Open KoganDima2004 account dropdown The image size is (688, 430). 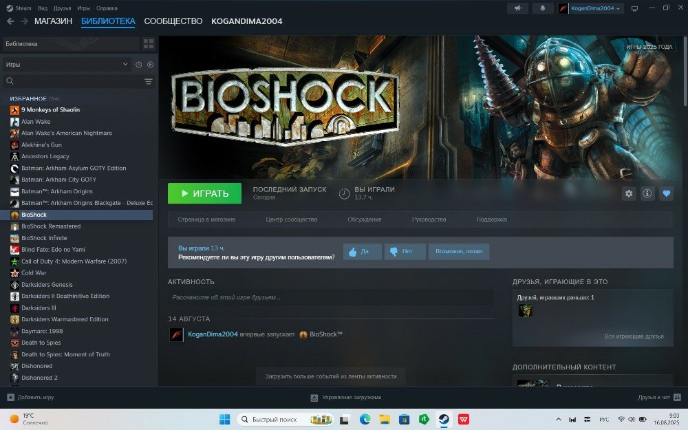click(x=591, y=8)
